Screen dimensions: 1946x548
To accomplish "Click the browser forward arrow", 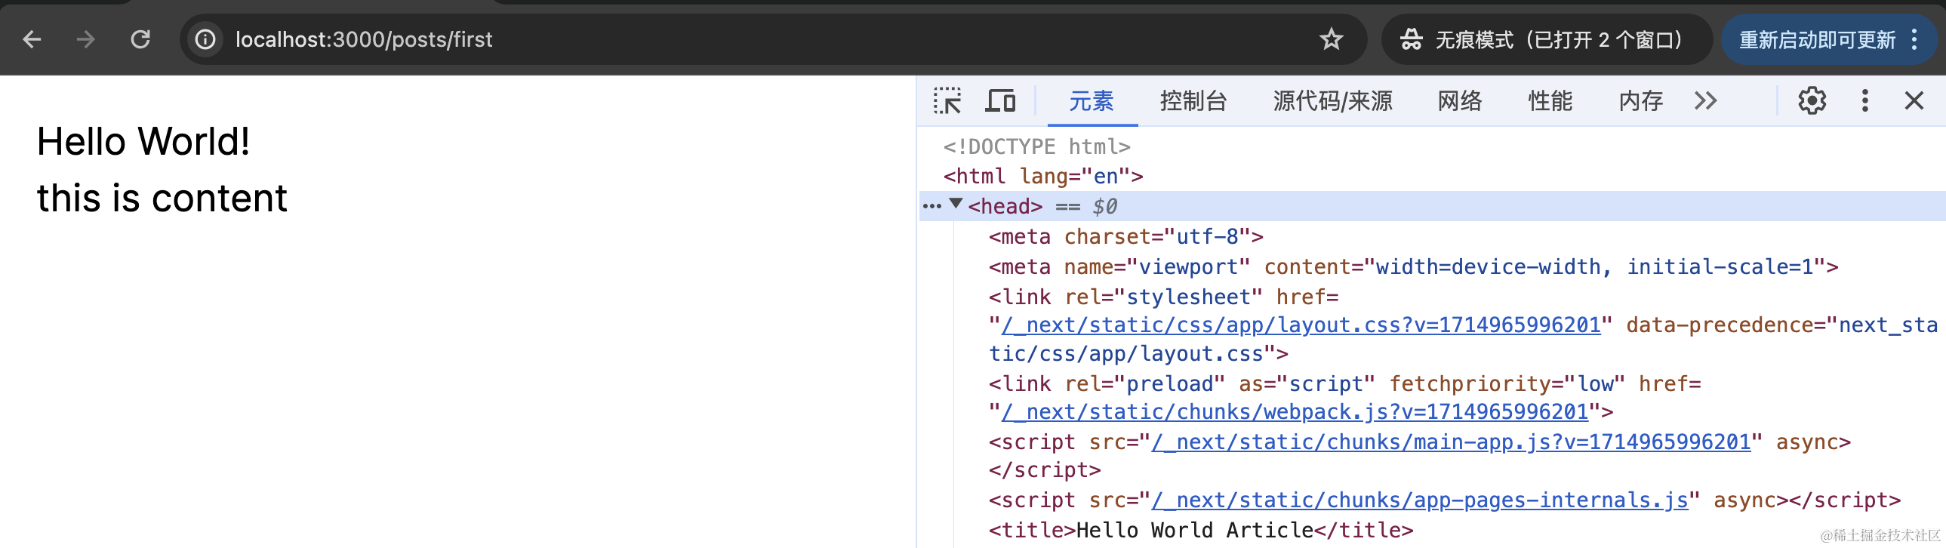I will 86,39.
